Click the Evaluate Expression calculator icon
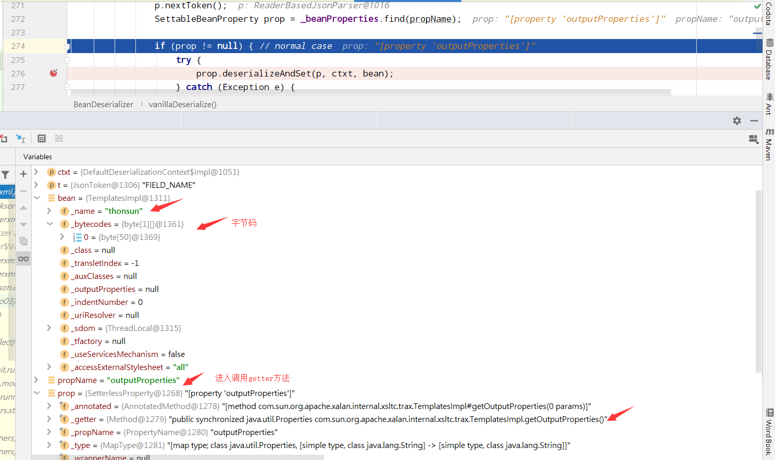The height and width of the screenshot is (460, 775). (42, 138)
